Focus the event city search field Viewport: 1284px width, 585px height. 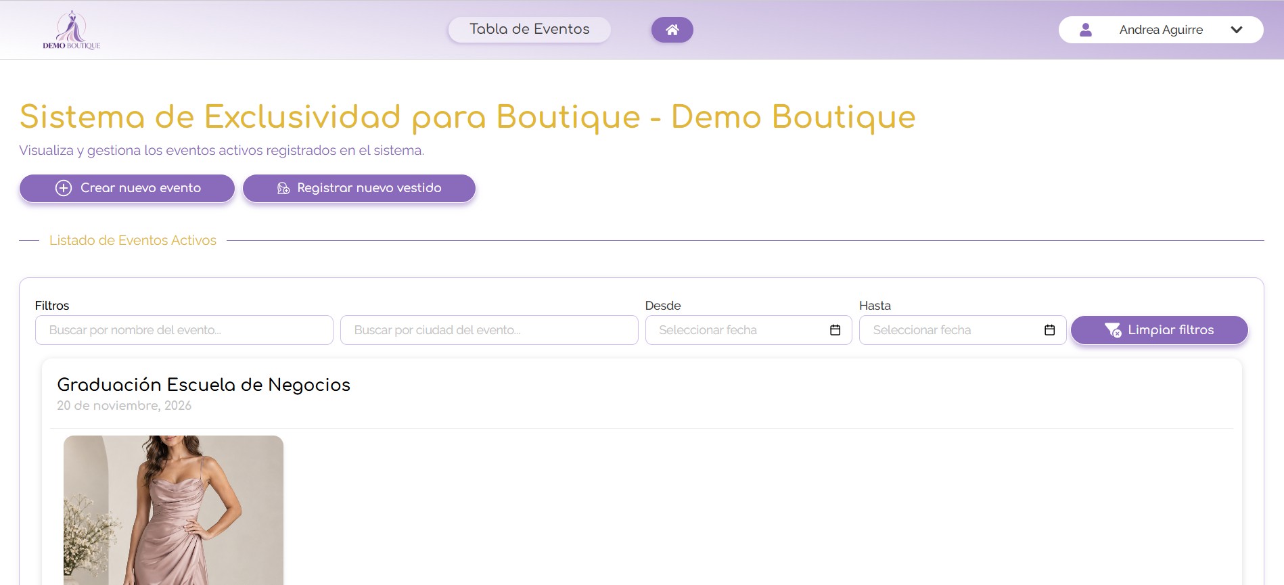tap(489, 330)
